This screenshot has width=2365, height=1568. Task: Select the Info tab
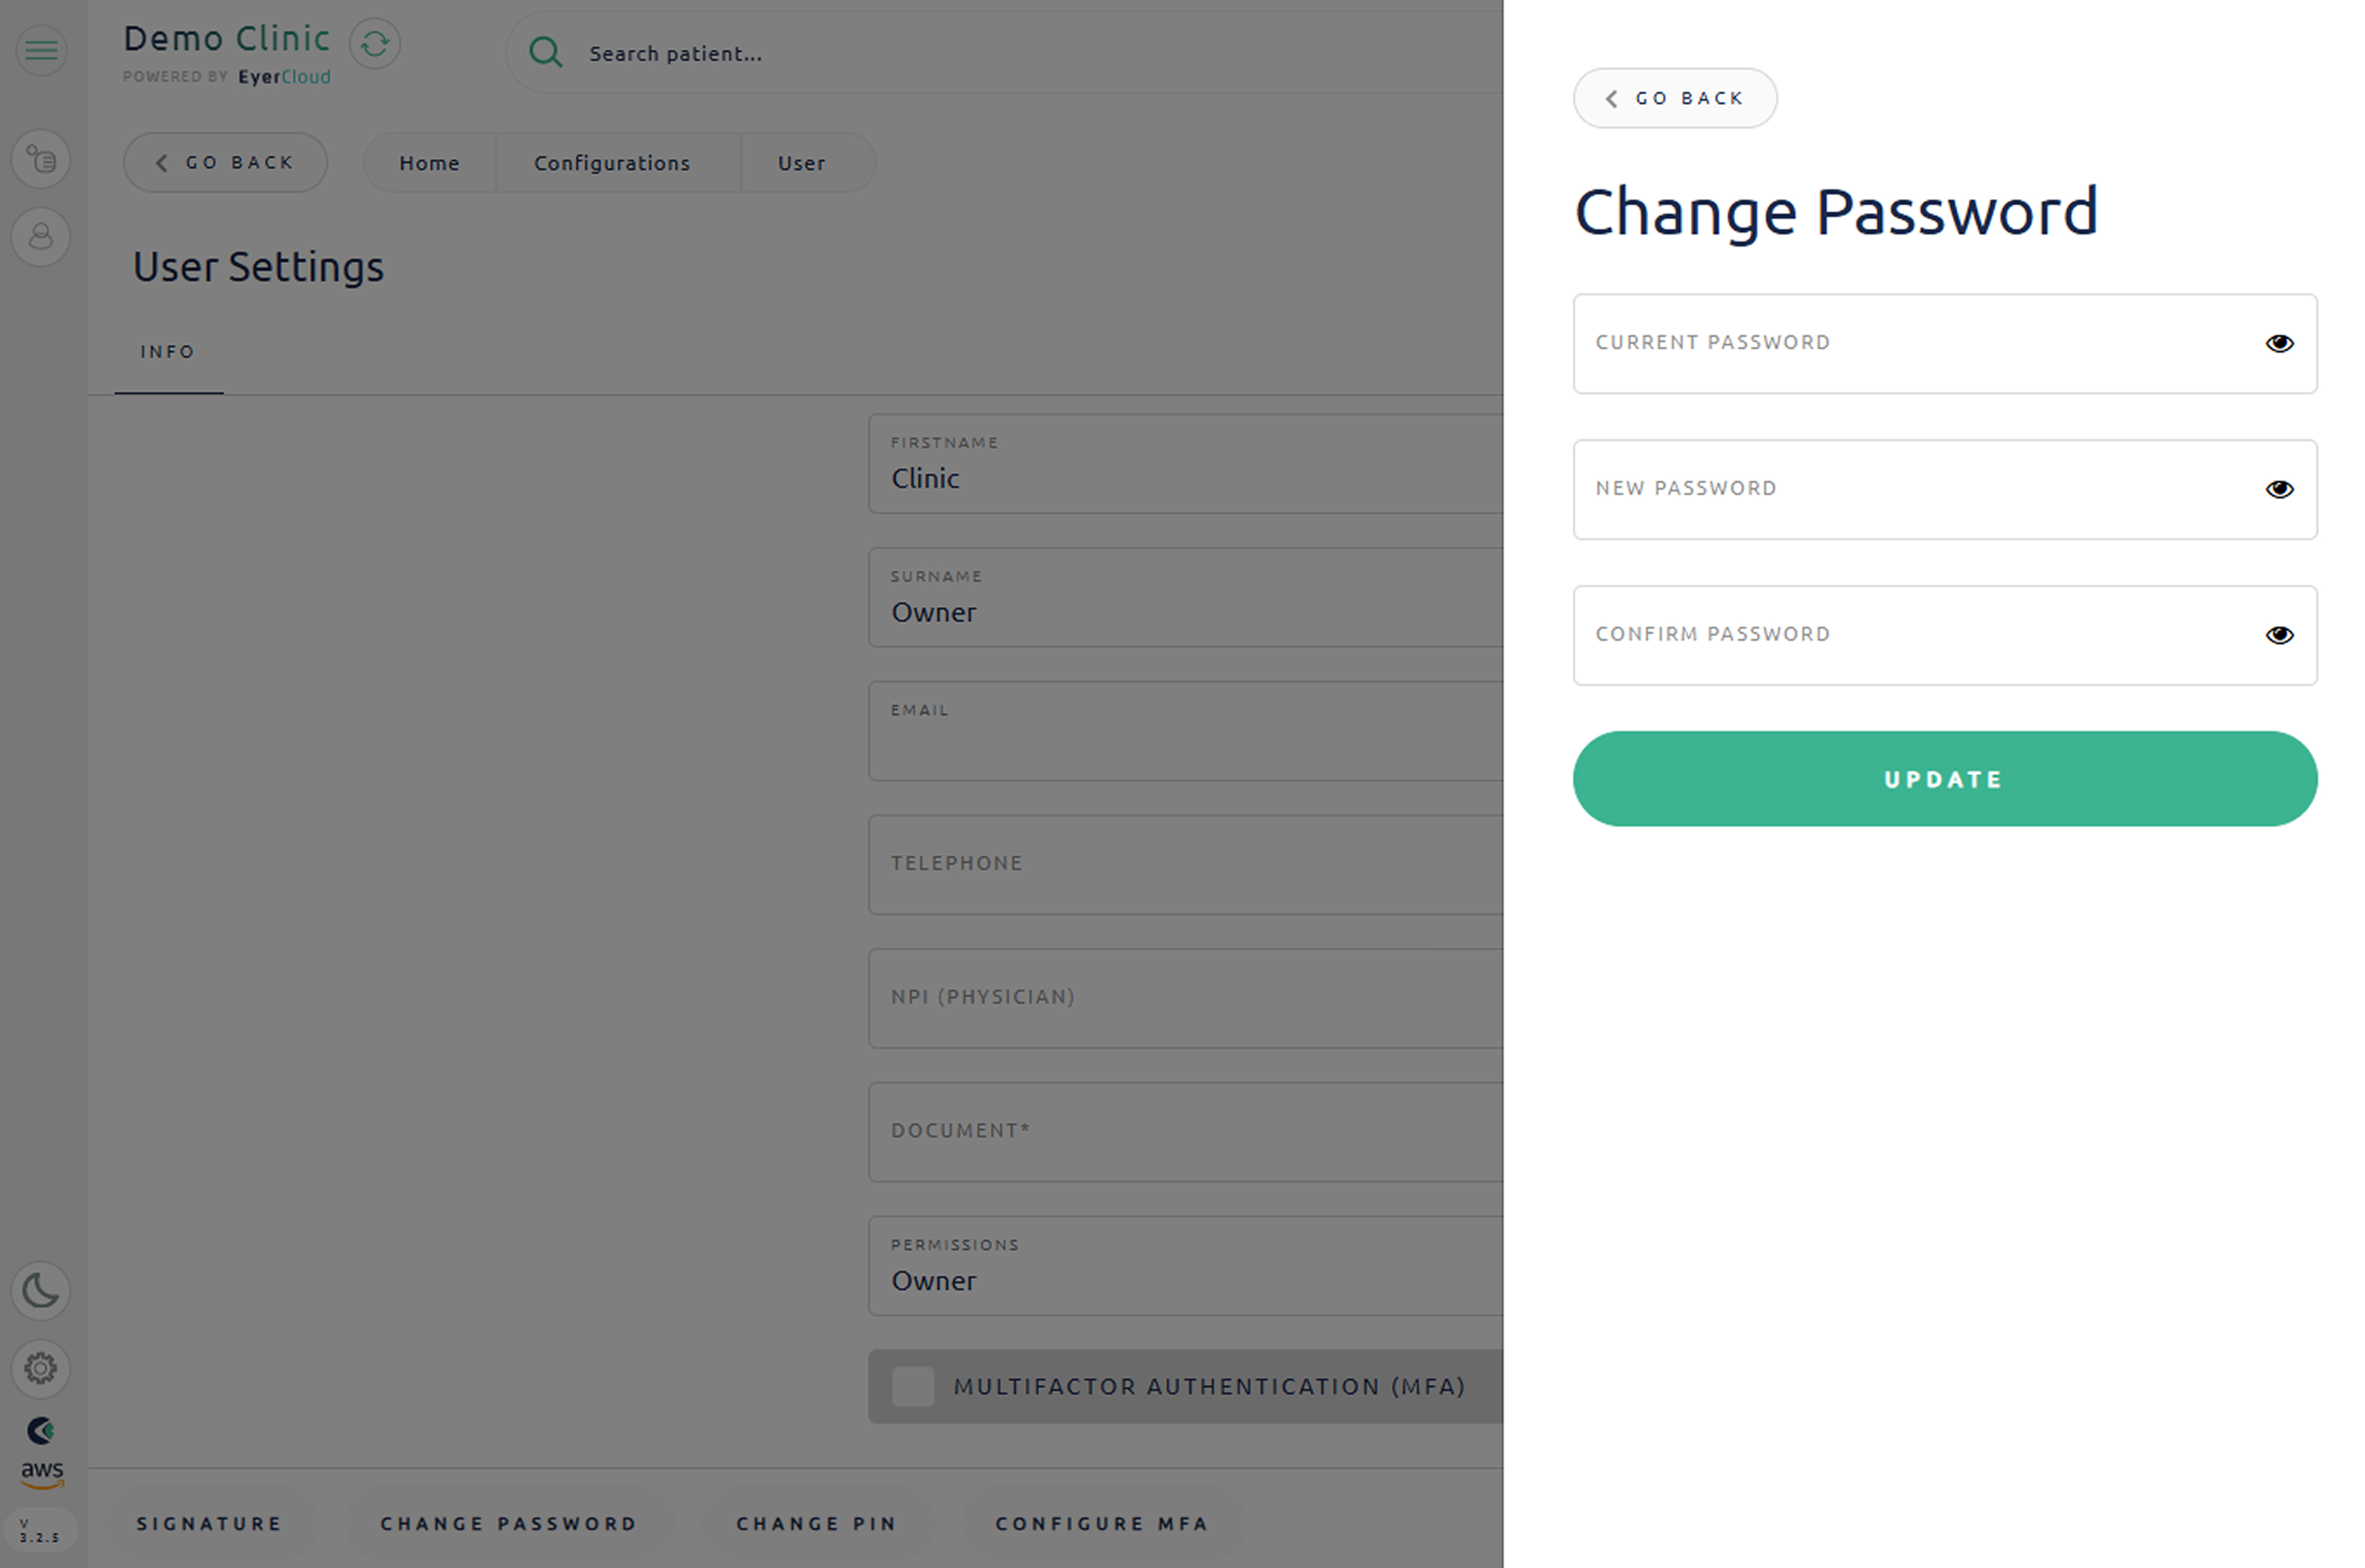[x=168, y=352]
